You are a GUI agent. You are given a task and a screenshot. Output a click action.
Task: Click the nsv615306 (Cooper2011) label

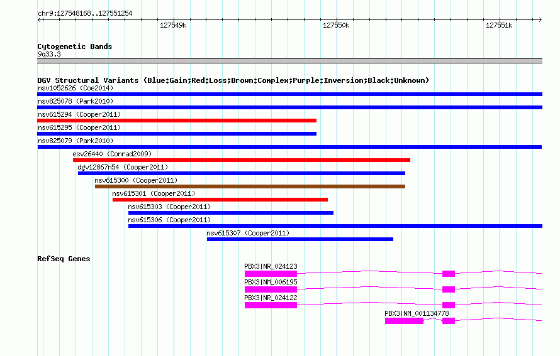coord(169,220)
